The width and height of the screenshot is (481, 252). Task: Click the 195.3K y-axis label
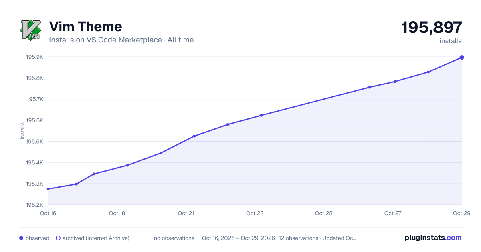click(34, 184)
